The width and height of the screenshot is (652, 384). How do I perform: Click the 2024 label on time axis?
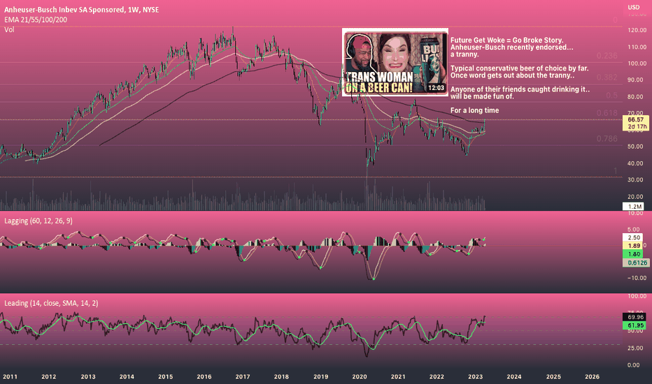[x=514, y=376]
